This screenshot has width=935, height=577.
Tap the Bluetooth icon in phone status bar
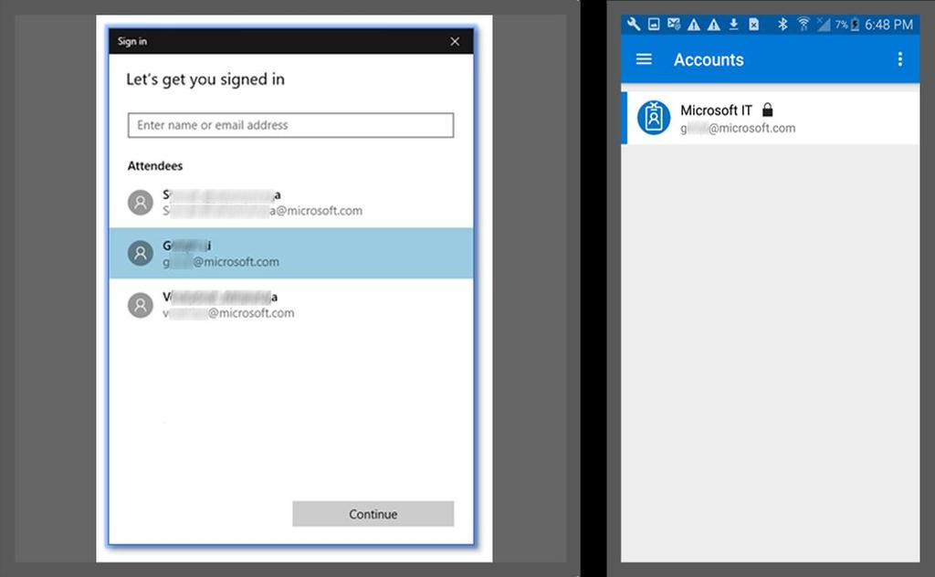point(783,24)
